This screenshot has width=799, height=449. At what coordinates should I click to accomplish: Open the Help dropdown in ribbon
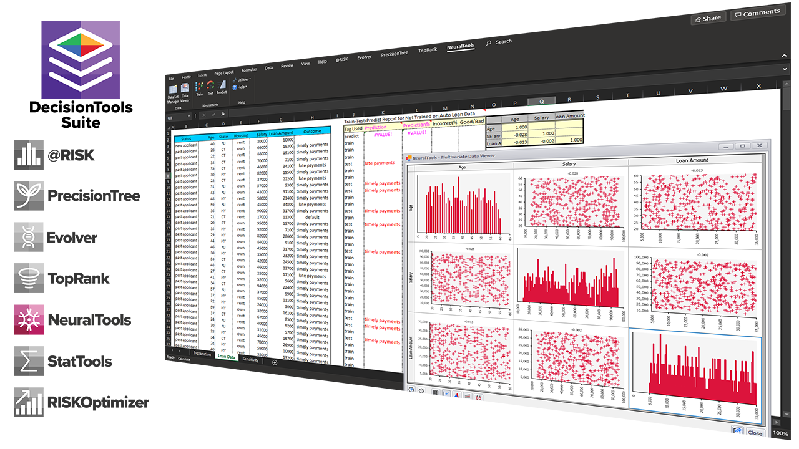(x=240, y=87)
